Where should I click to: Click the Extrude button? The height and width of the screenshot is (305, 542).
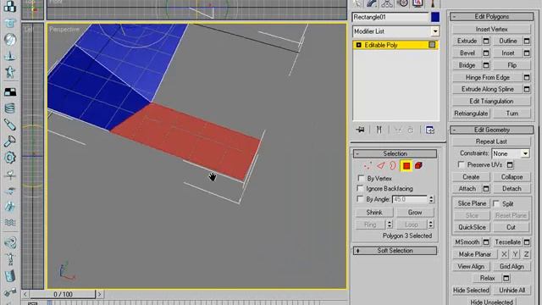tap(467, 42)
